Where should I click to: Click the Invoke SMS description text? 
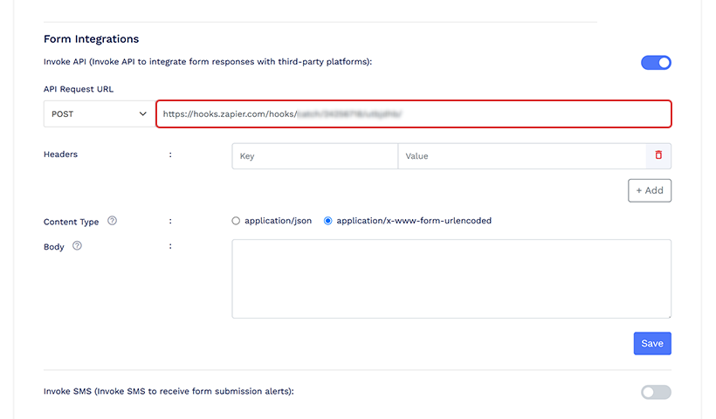point(169,391)
